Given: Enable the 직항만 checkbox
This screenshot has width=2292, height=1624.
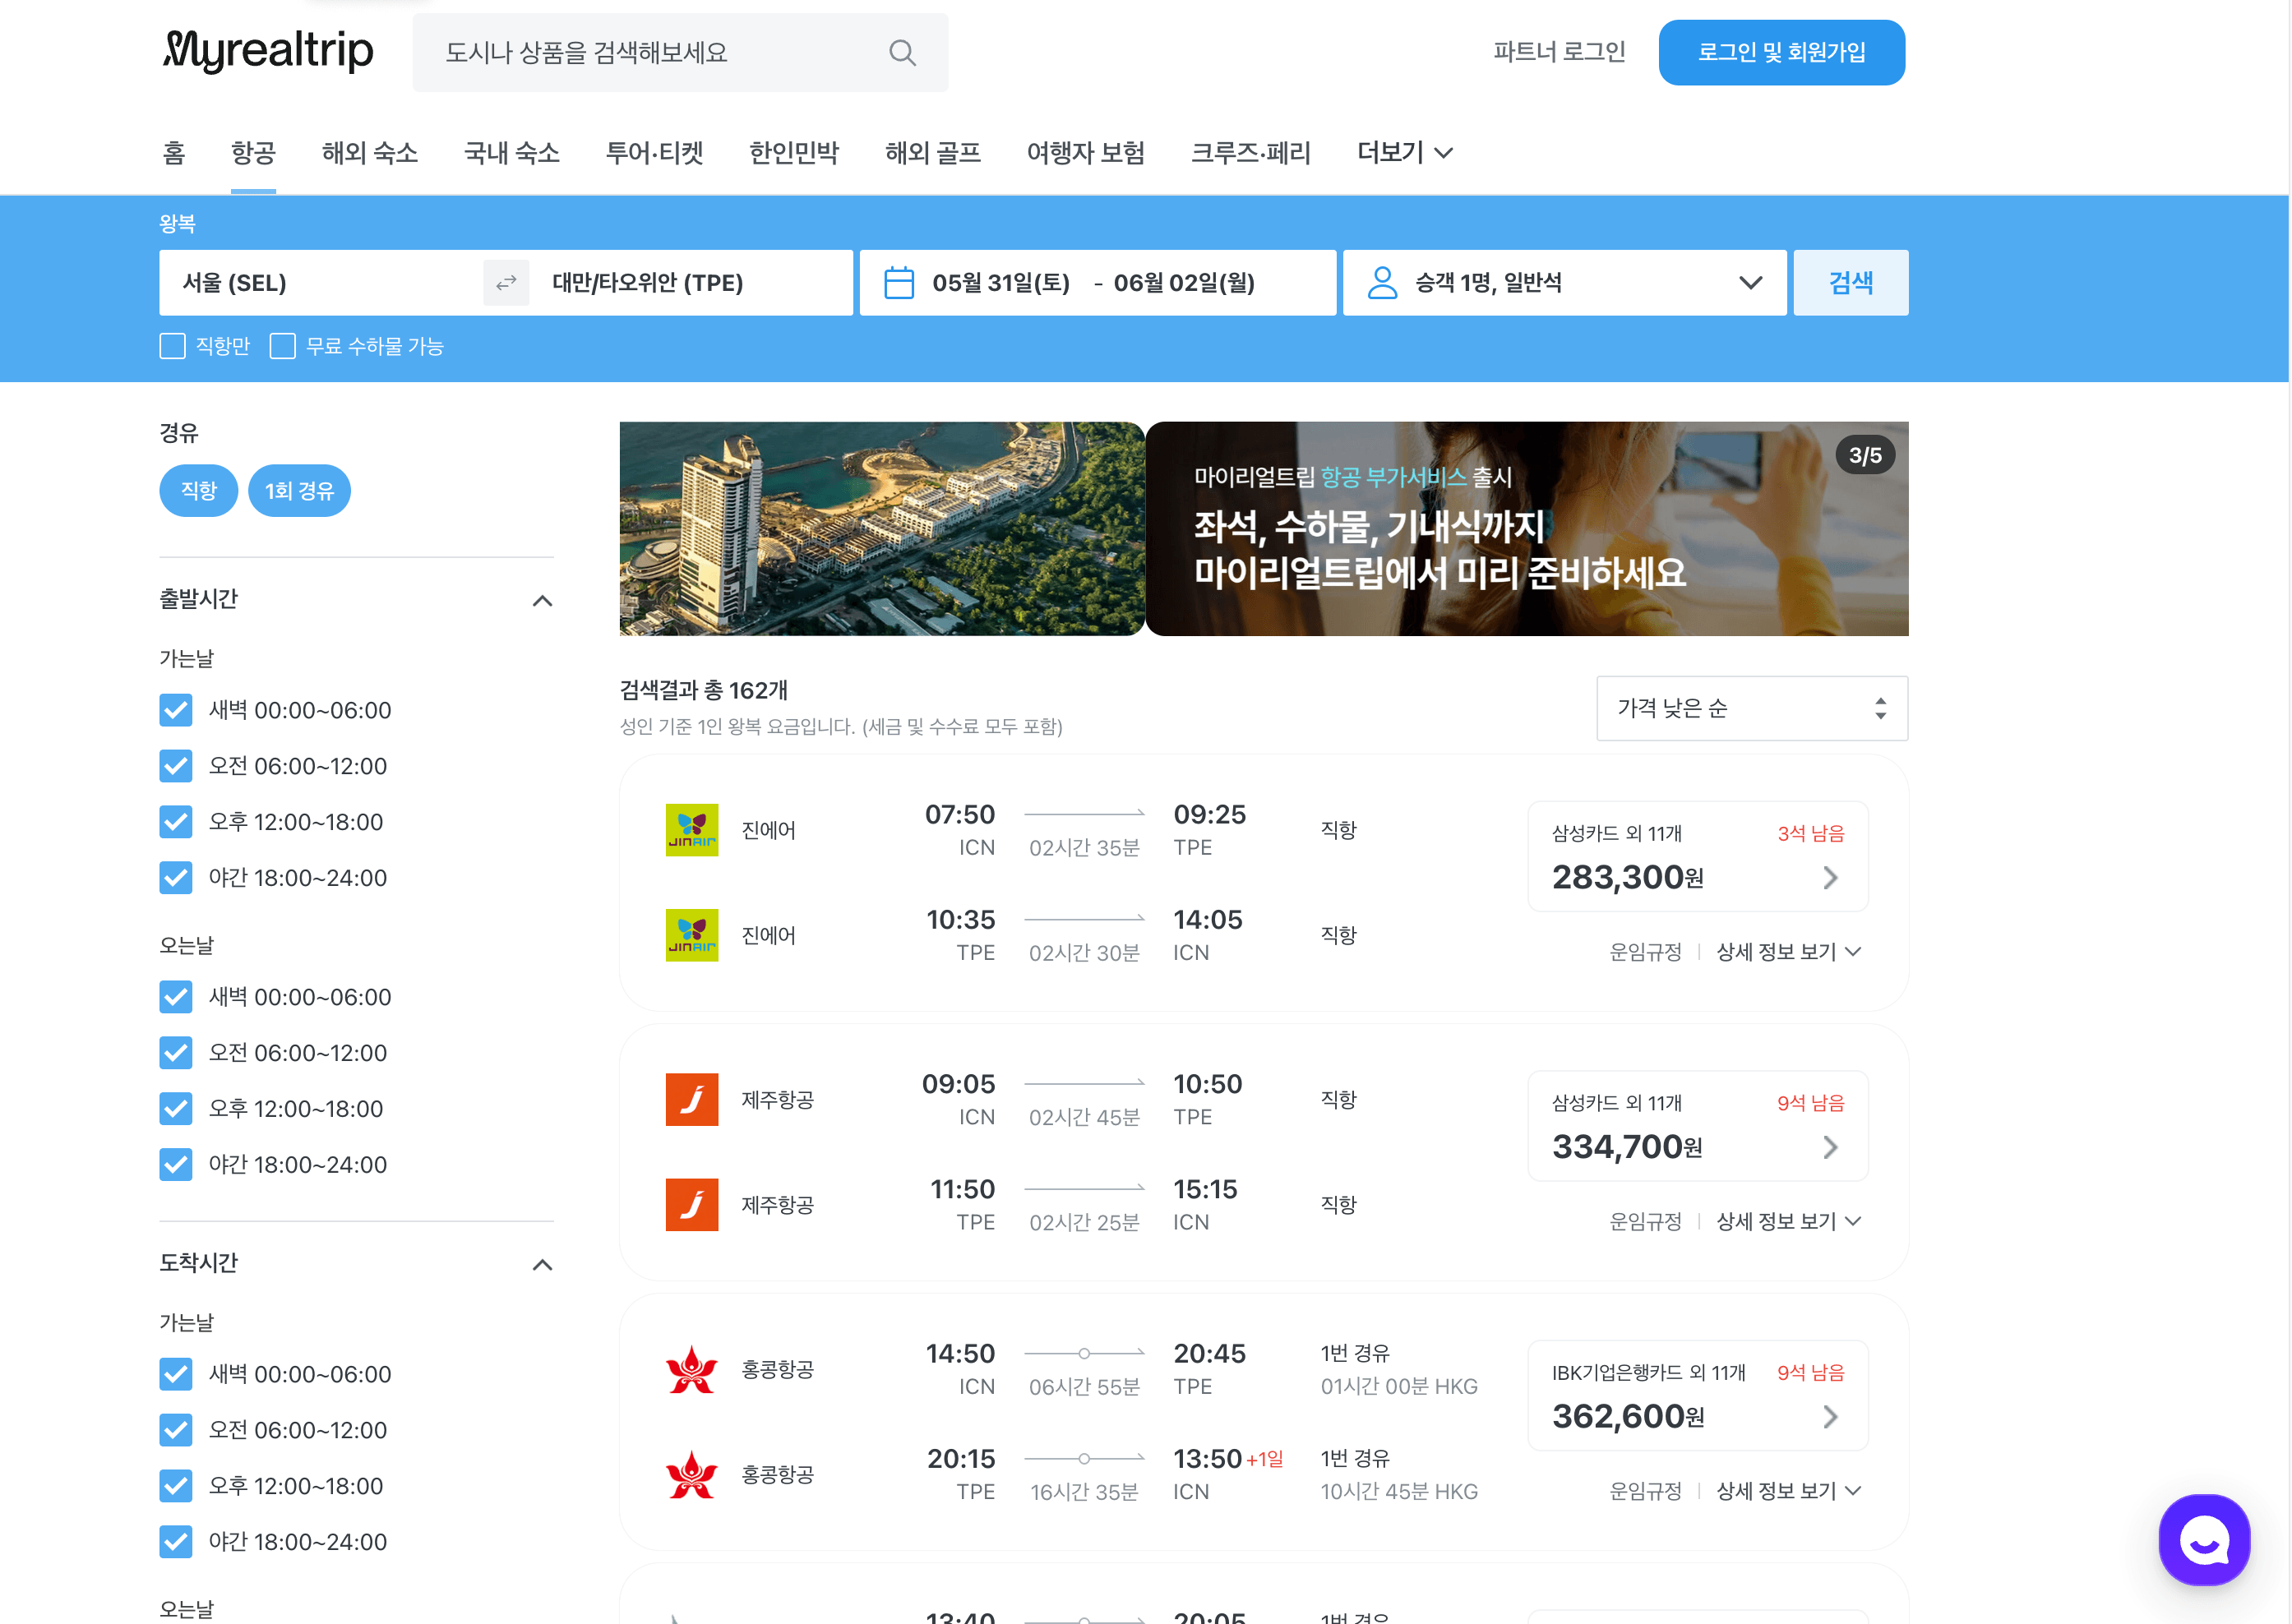Looking at the screenshot, I should click(173, 346).
